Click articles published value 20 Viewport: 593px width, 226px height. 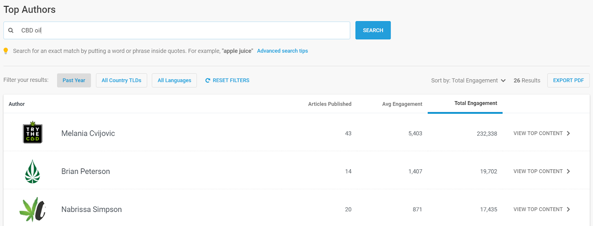[348, 209]
